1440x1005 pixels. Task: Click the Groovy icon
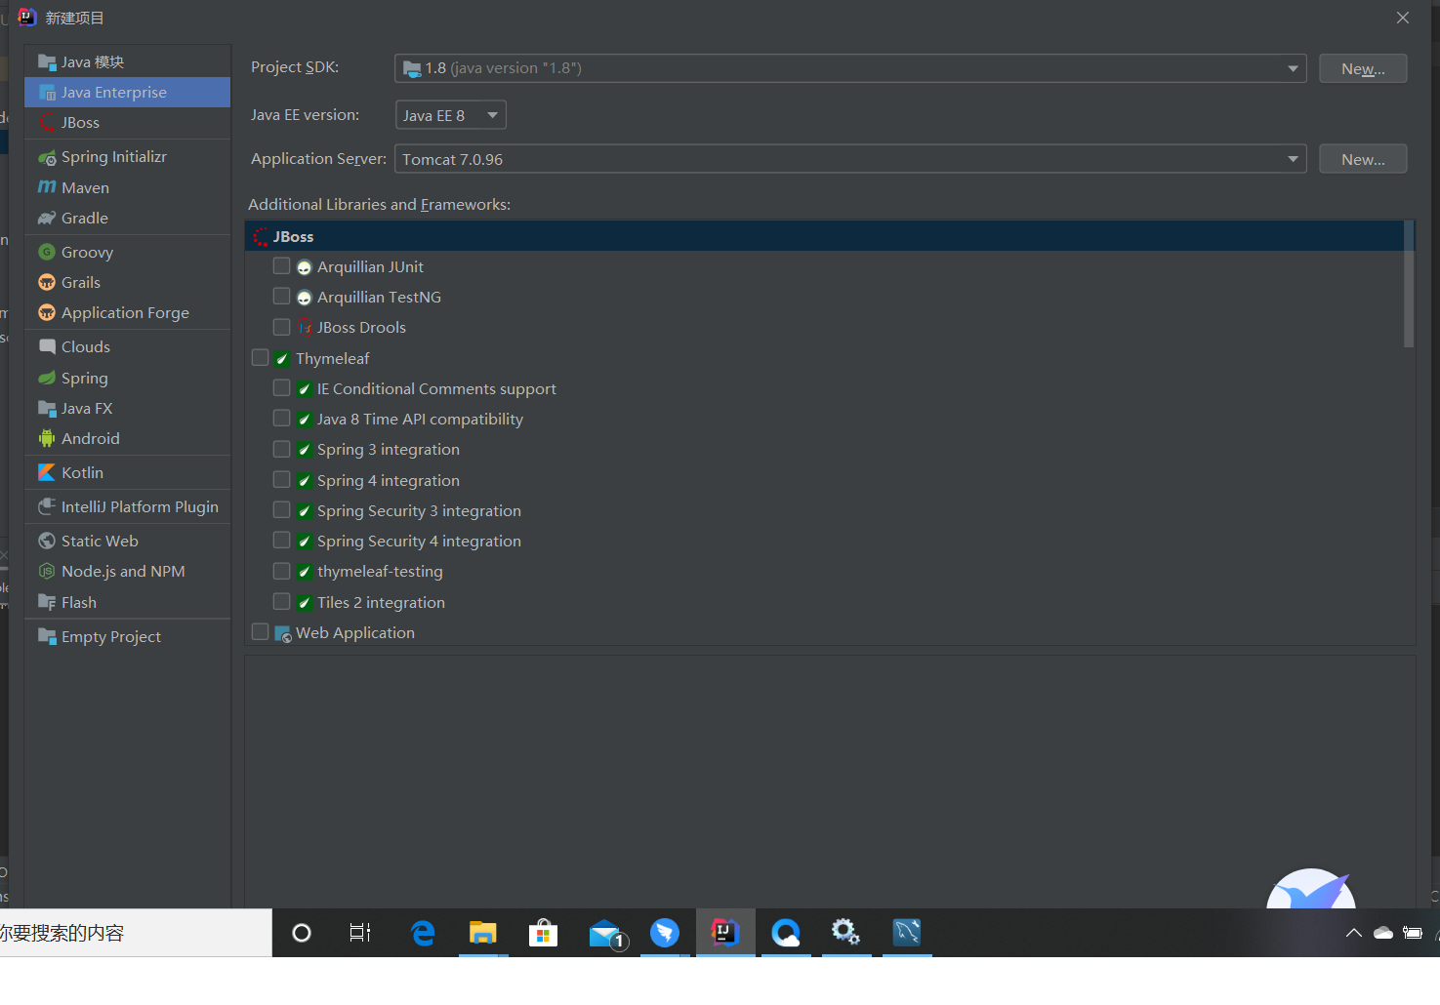(47, 252)
